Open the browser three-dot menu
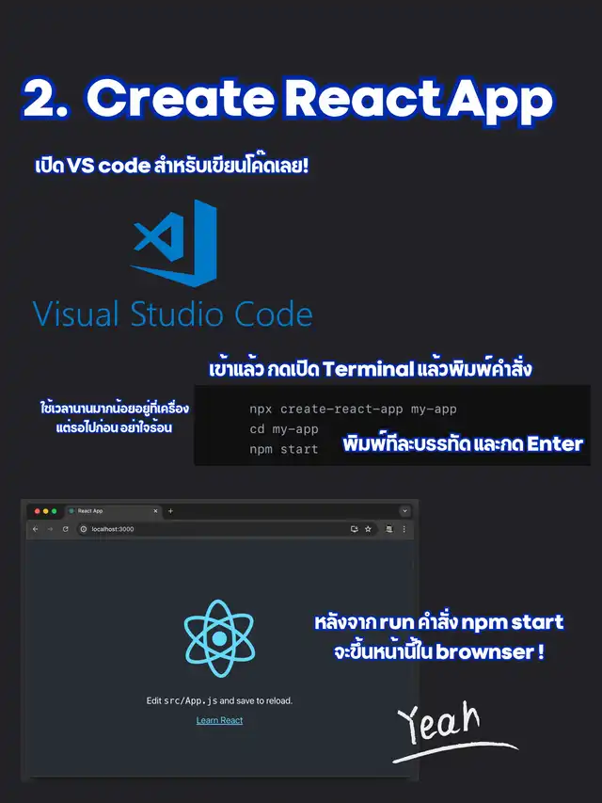Viewport: 602px width, 803px height. tap(404, 530)
